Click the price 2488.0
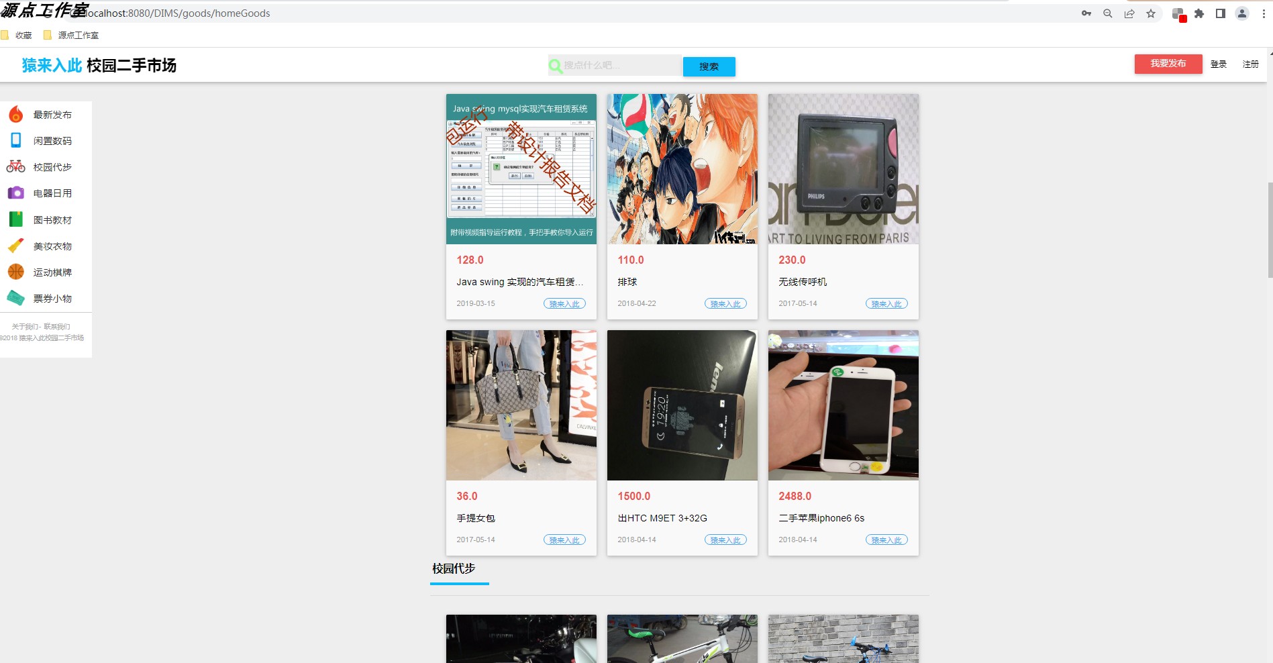Screen dimensions: 1273x663 coord(795,496)
